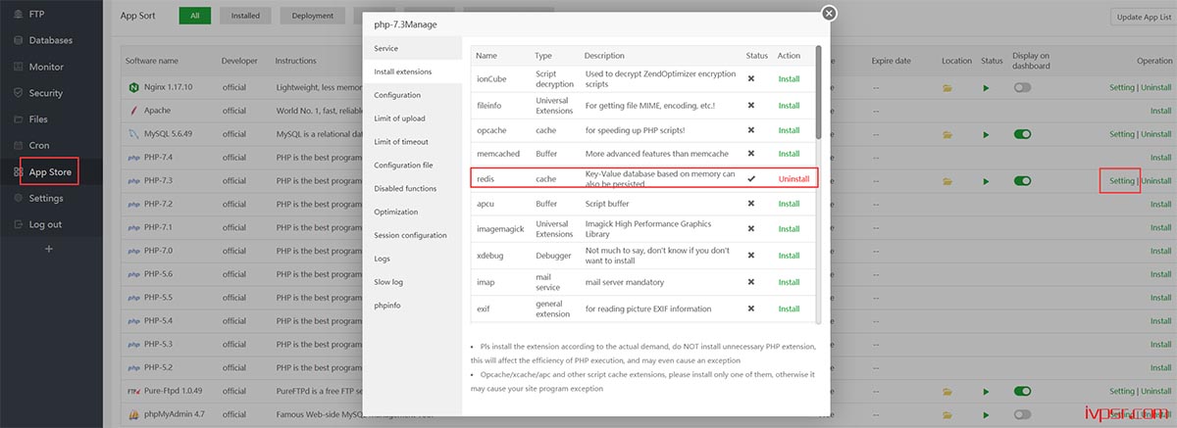Screen dimensions: 1177x428
Task: Click the phpMyAdmin 4.7 app icon
Action: [132, 415]
